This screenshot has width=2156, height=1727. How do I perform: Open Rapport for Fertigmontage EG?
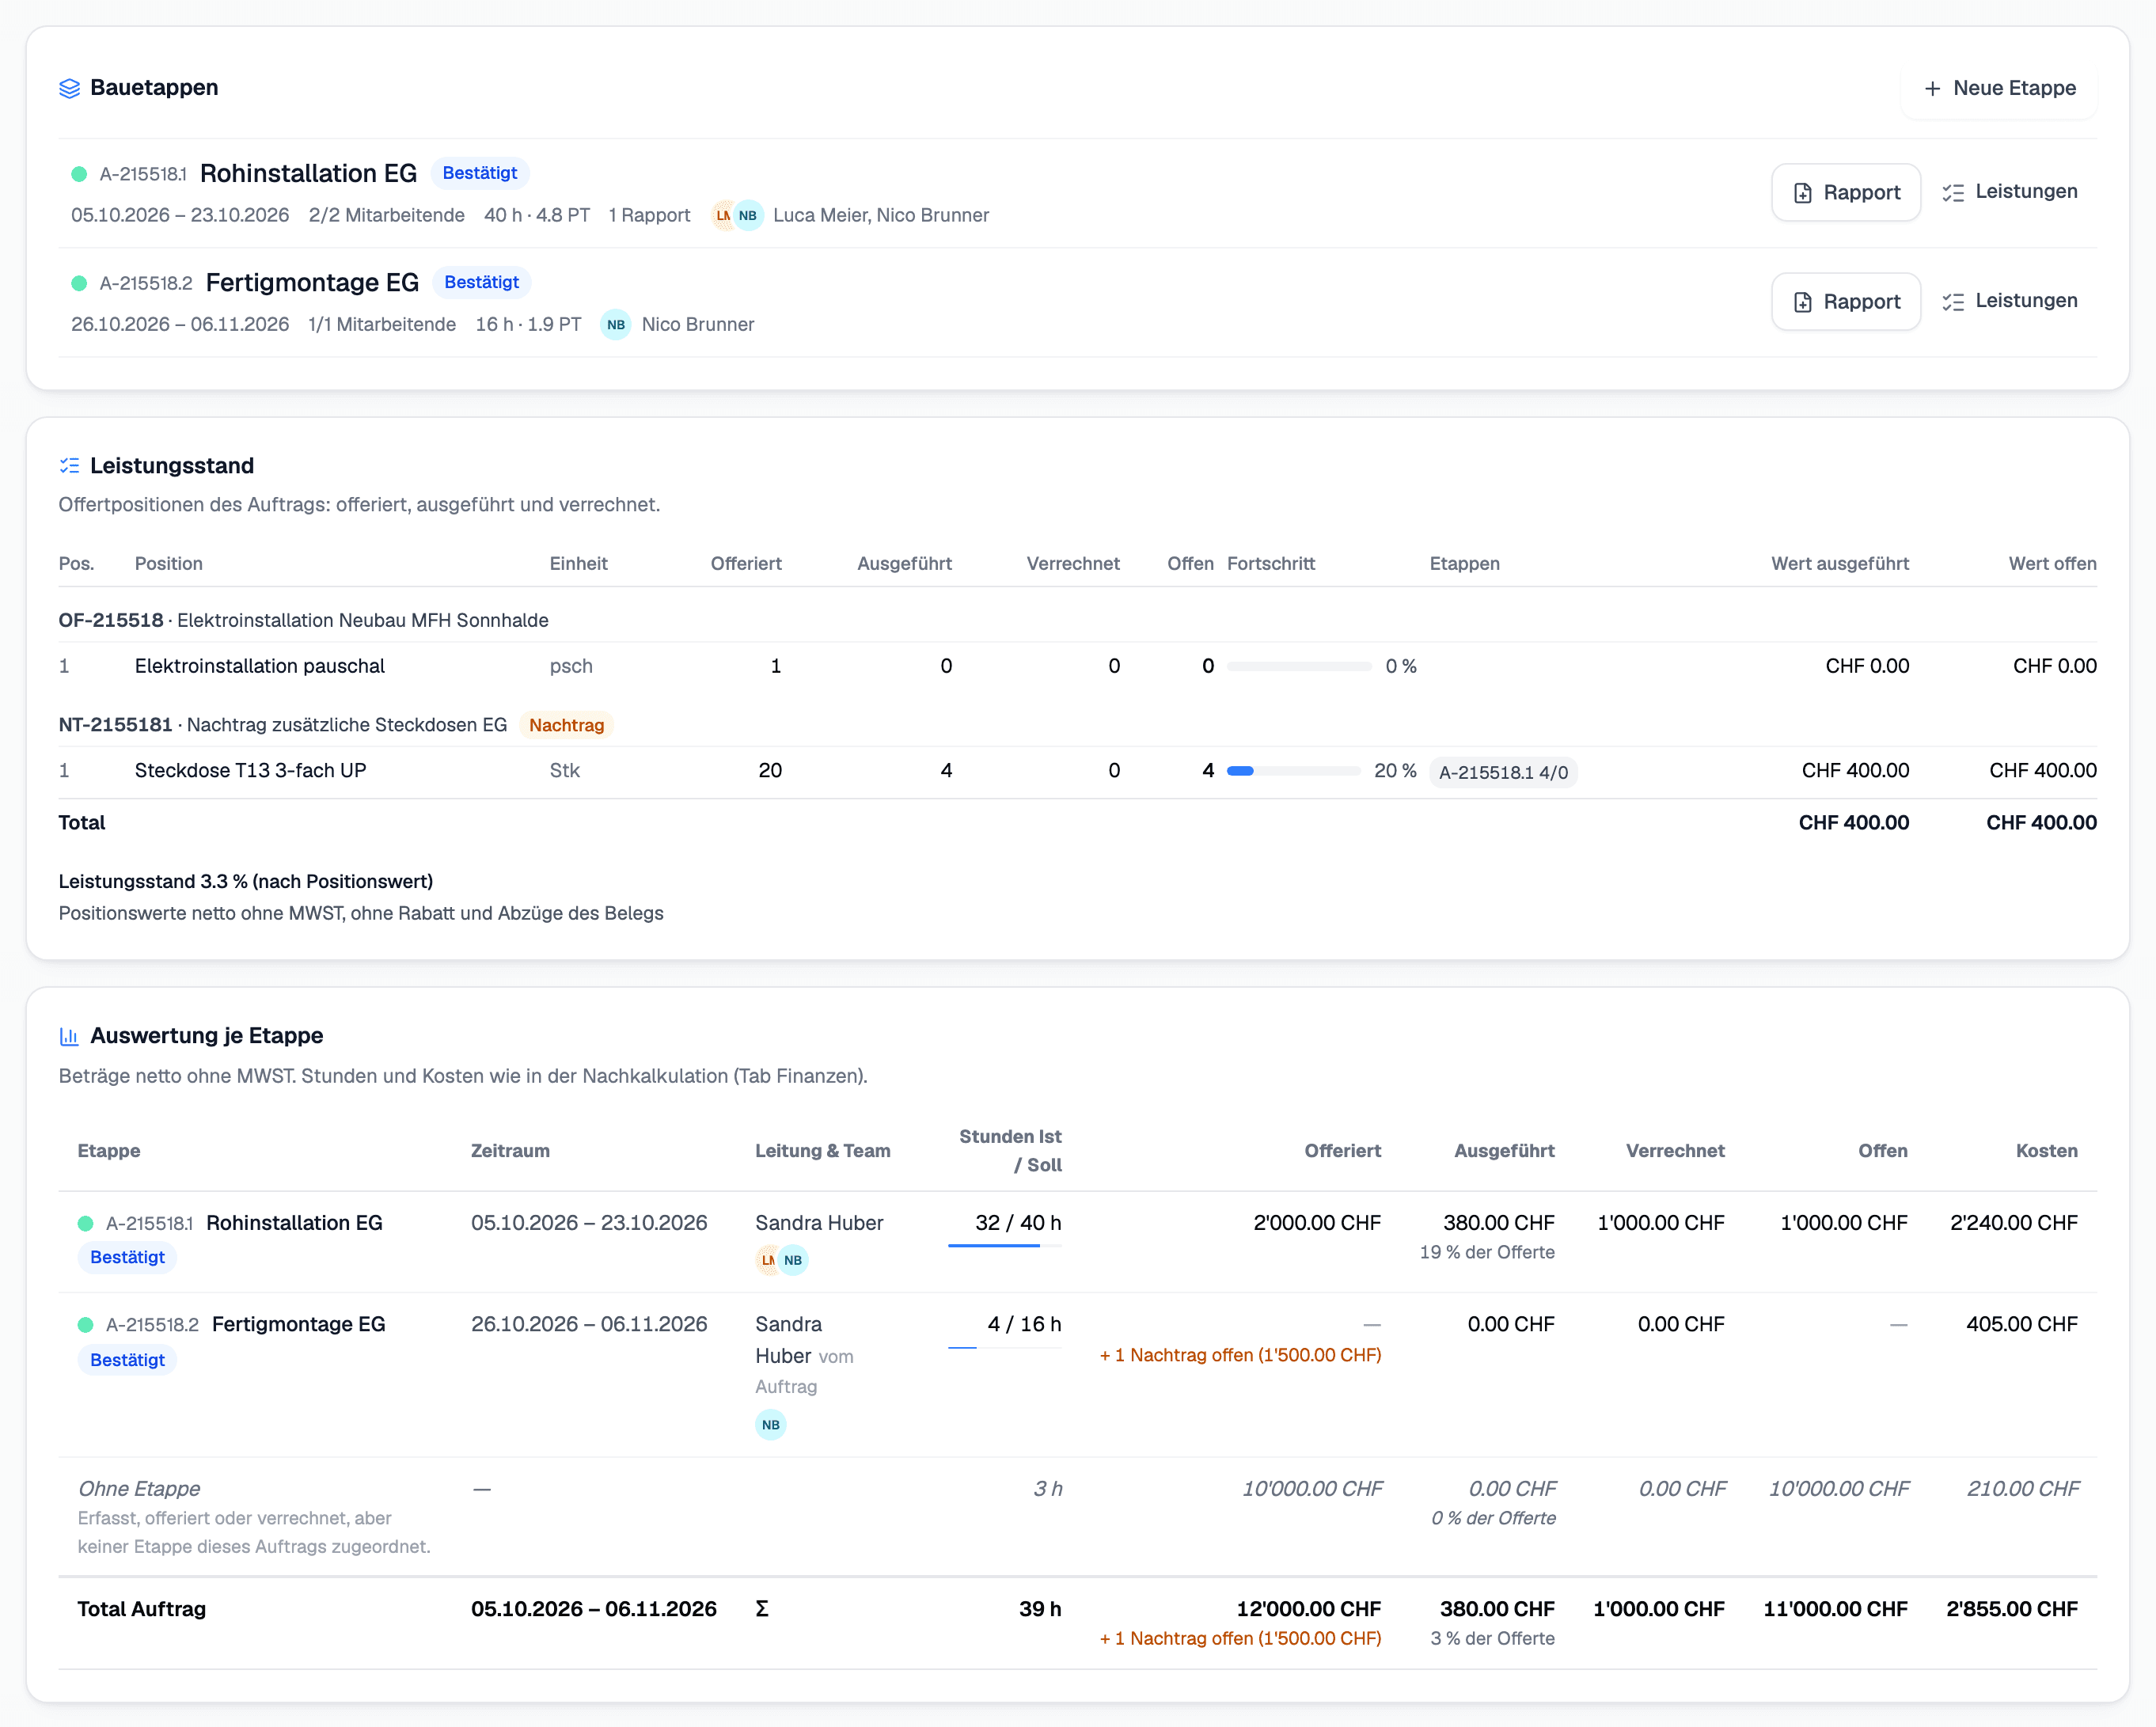click(x=1845, y=301)
